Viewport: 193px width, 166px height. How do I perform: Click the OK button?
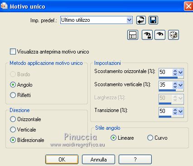(62, 159)
